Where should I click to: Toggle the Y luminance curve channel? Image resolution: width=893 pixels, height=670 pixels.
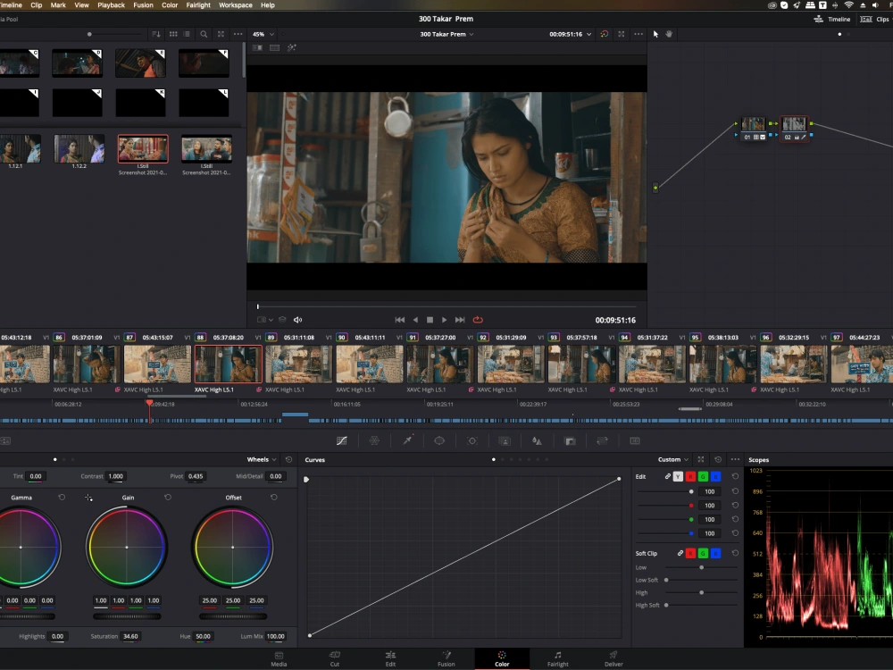point(678,476)
